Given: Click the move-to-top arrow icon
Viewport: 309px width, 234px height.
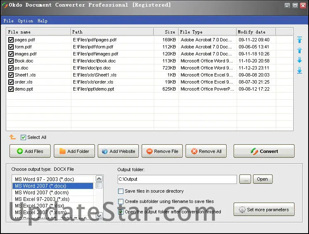Looking at the screenshot, I should pyautogui.click(x=299, y=40).
